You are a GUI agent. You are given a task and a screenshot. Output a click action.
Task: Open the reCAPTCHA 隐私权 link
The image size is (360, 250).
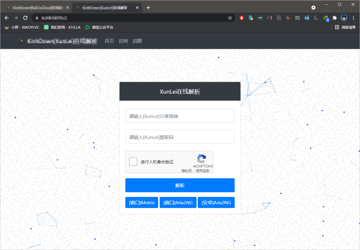[186, 170]
